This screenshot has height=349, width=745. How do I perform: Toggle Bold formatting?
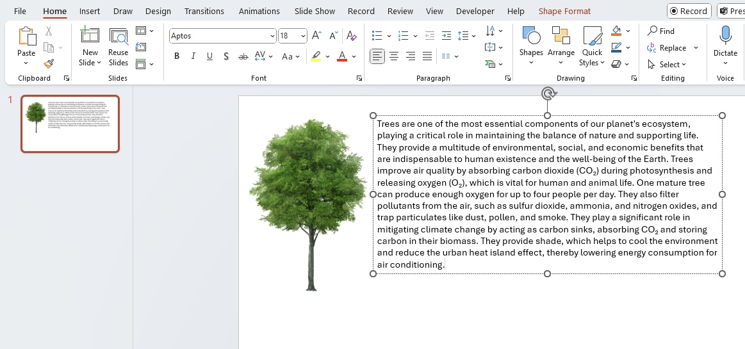tap(177, 56)
